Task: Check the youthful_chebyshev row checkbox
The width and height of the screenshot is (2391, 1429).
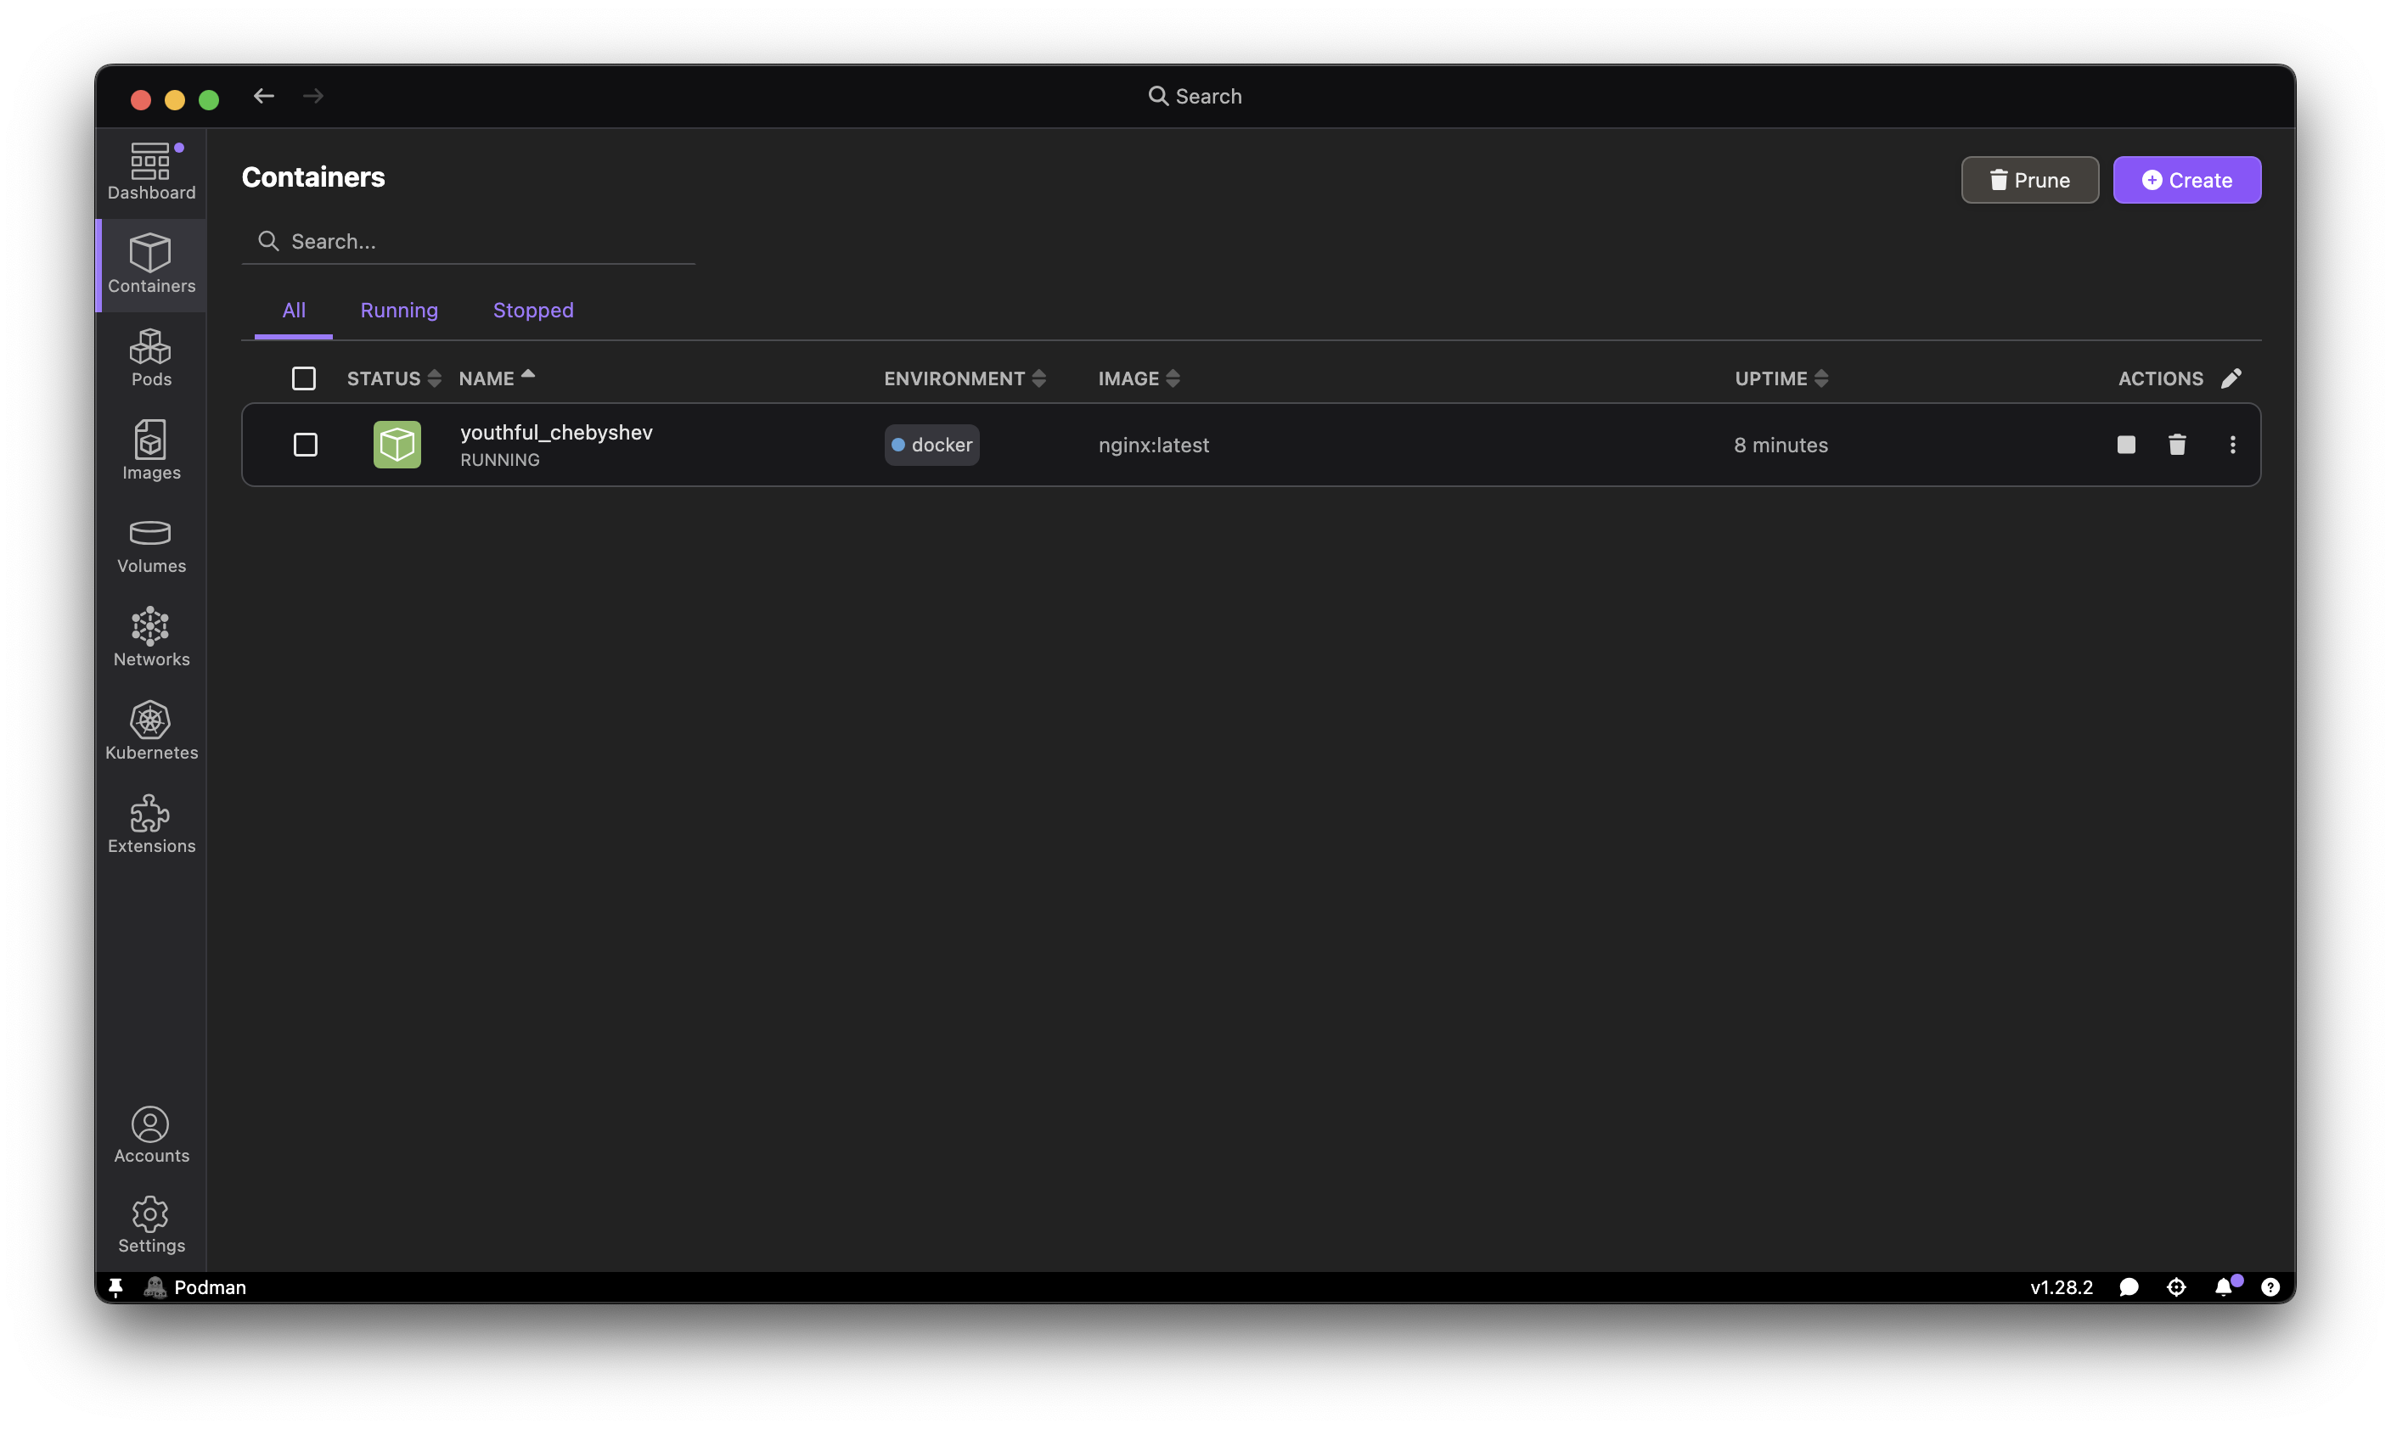Action: (x=306, y=445)
